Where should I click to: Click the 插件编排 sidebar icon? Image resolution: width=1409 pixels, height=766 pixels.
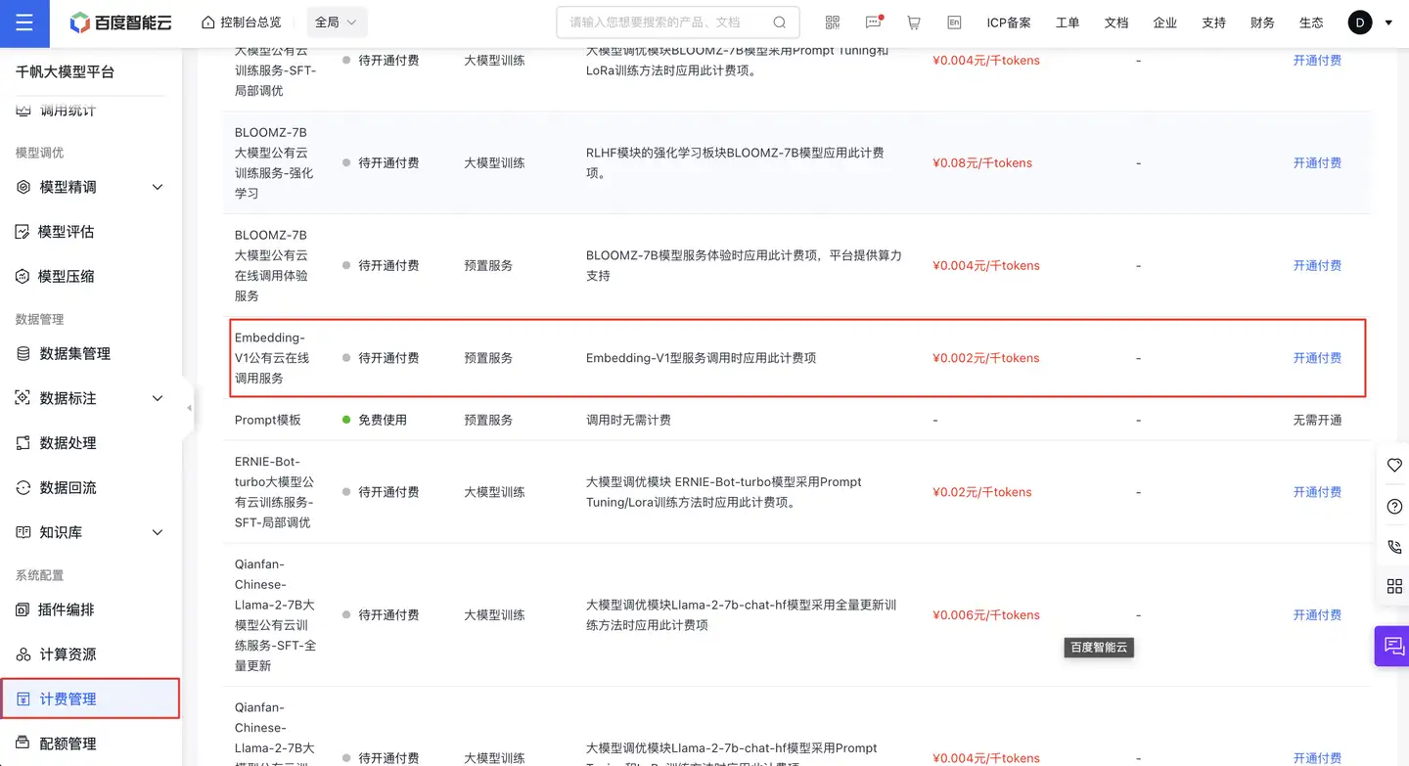23,609
